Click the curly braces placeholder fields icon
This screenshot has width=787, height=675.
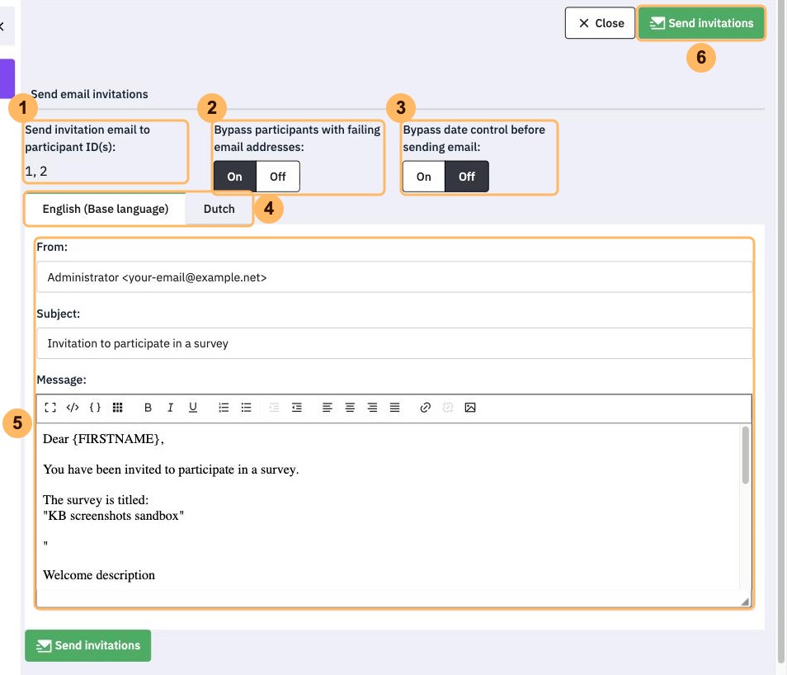(95, 408)
